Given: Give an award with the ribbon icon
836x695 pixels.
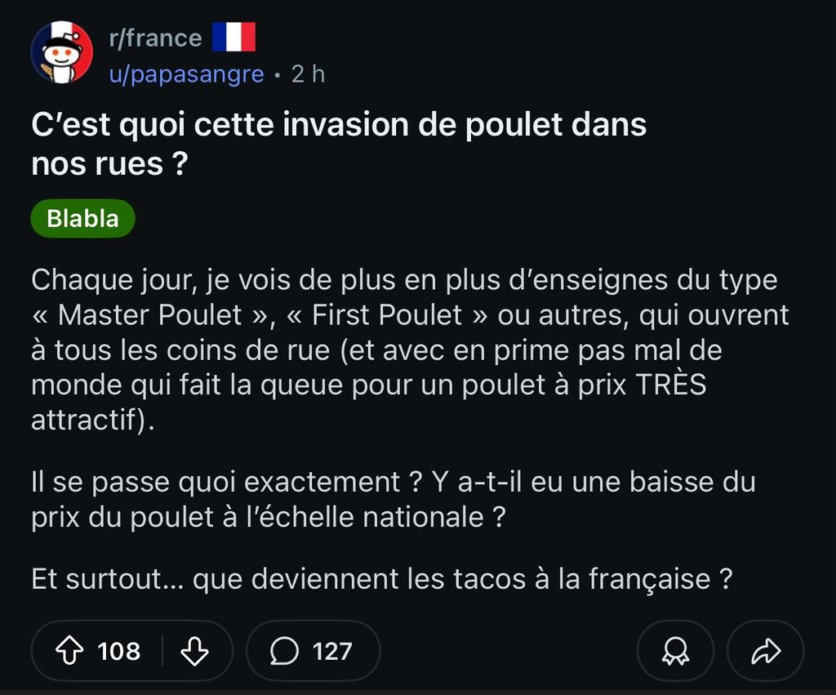Looking at the screenshot, I should point(675,651).
